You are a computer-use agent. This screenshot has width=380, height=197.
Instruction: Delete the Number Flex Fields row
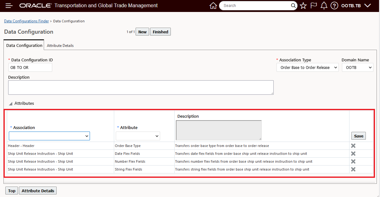click(x=353, y=161)
